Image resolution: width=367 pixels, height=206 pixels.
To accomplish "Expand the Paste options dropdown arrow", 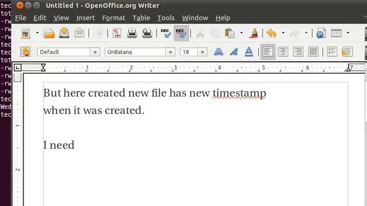I will pos(241,33).
